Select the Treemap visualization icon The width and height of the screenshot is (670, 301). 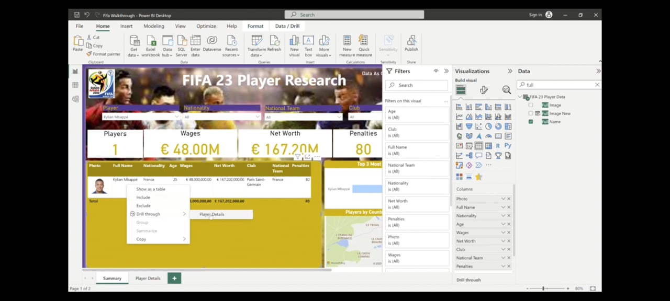pos(508,126)
